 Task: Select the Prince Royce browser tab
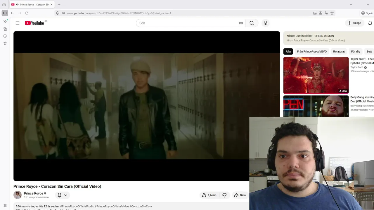tap(32, 5)
